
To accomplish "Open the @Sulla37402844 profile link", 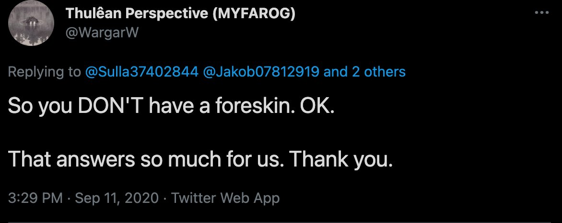I will click(142, 72).
